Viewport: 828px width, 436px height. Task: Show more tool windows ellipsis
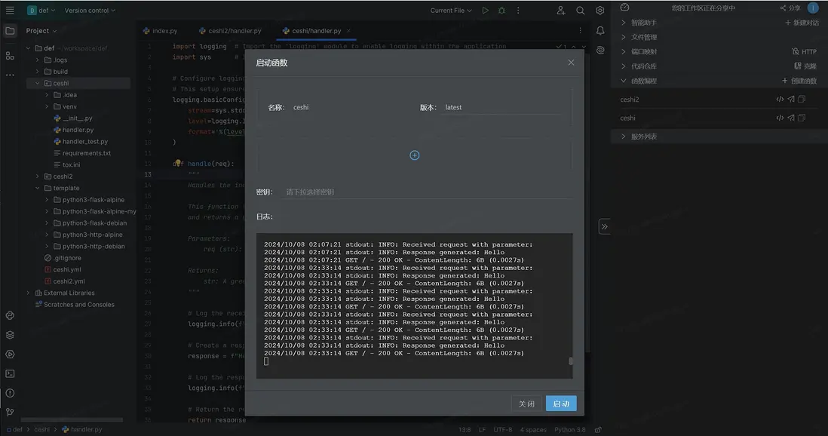tap(10, 75)
